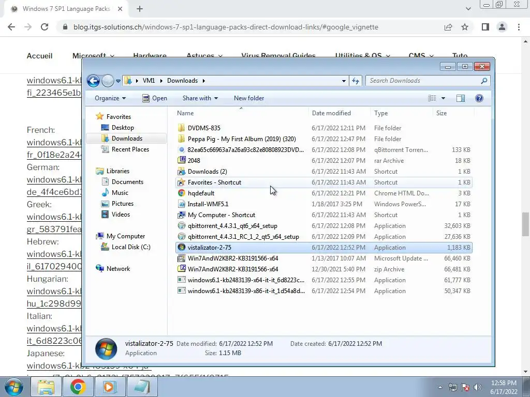Click VM1 in the address breadcrumb

pos(149,81)
